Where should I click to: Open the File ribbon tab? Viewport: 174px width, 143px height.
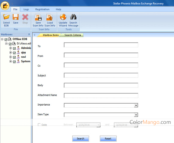click(x=15, y=9)
